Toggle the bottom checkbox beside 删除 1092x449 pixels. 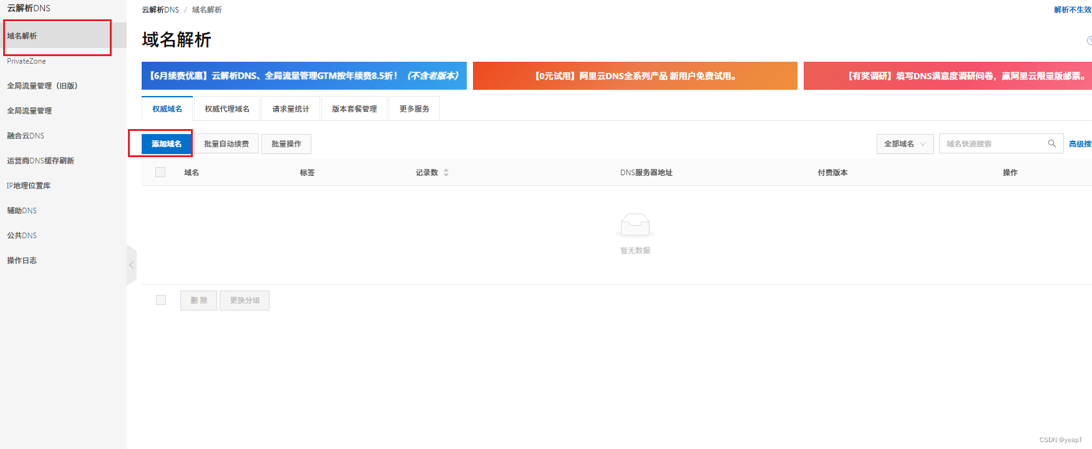point(161,300)
